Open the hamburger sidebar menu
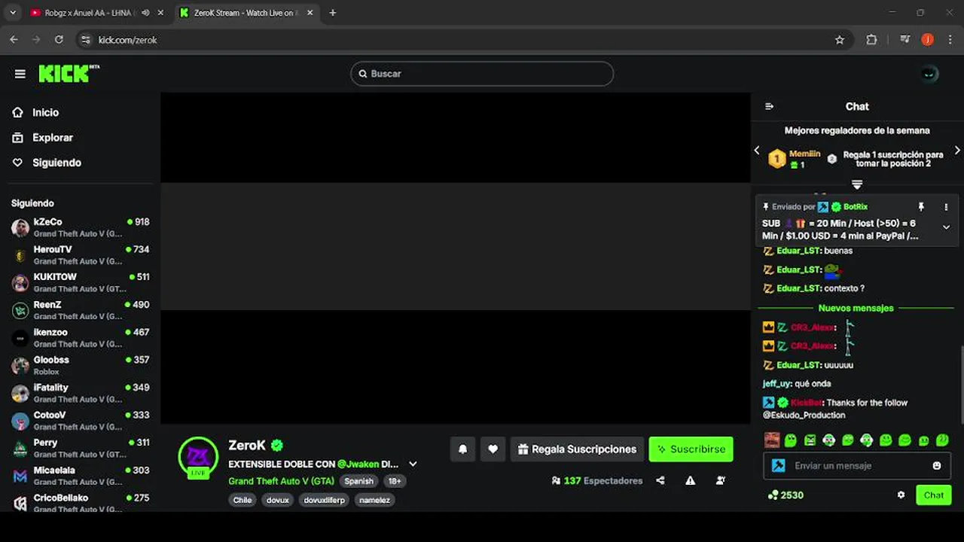Screen dimensions: 964x542 (20, 74)
